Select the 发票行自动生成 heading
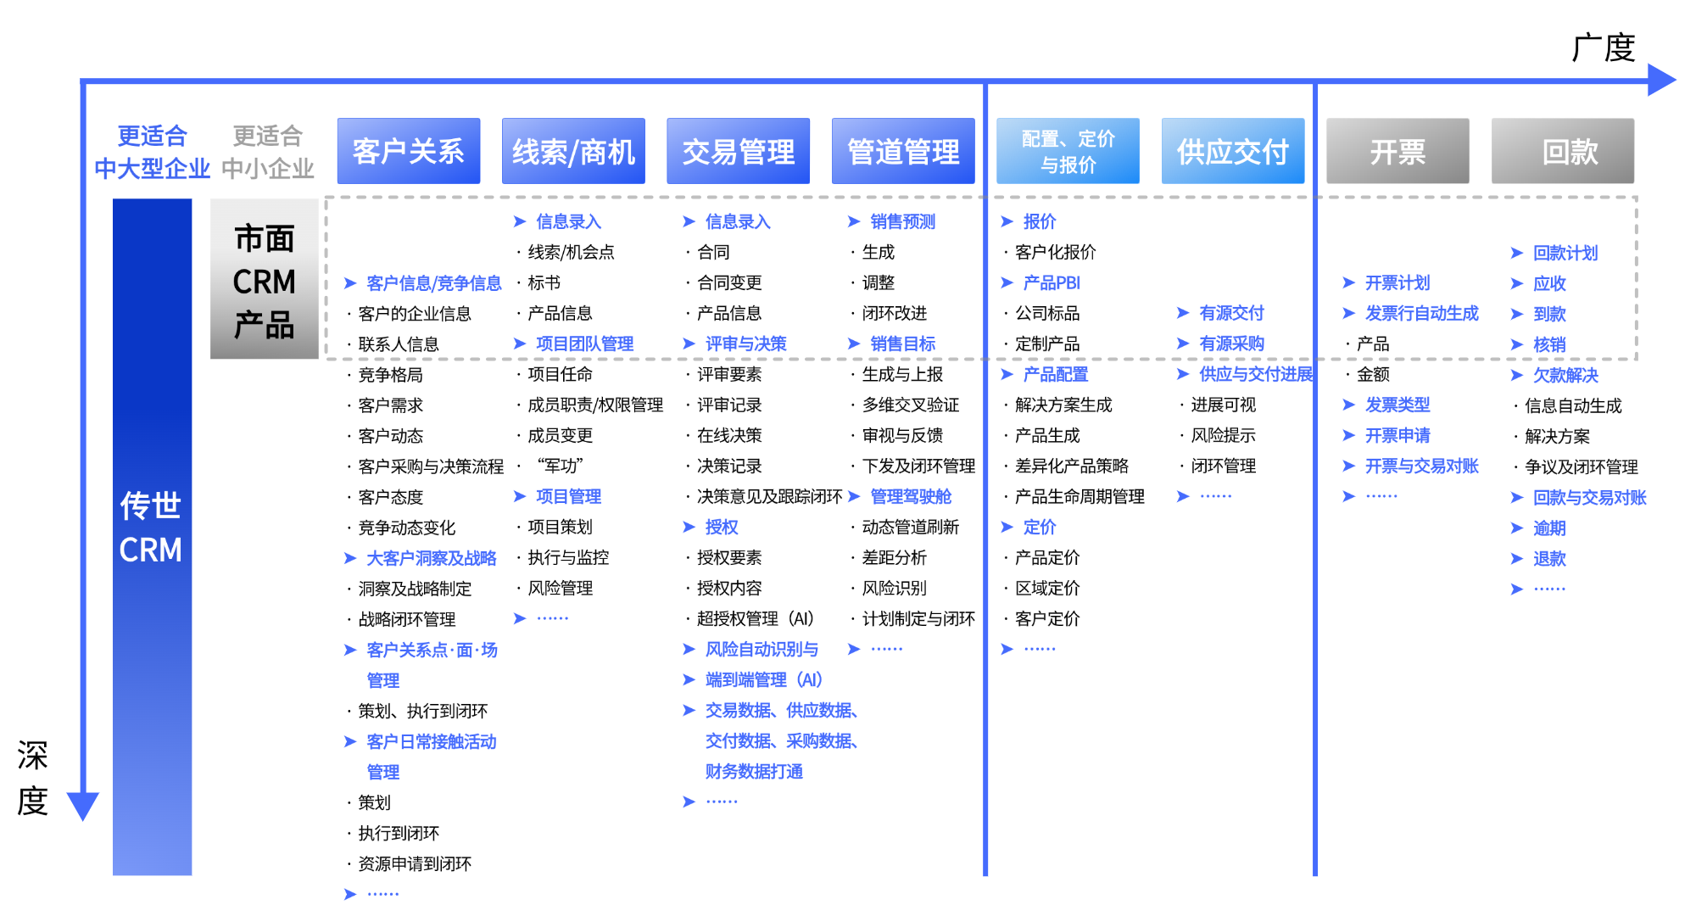Screen dimensions: 1696x916 [x=1421, y=313]
